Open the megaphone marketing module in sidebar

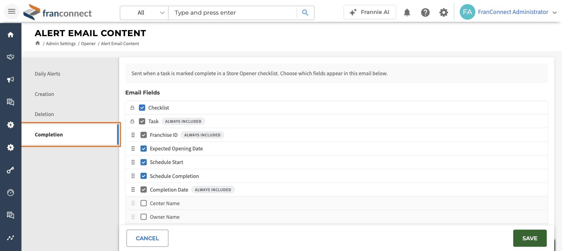10,79
